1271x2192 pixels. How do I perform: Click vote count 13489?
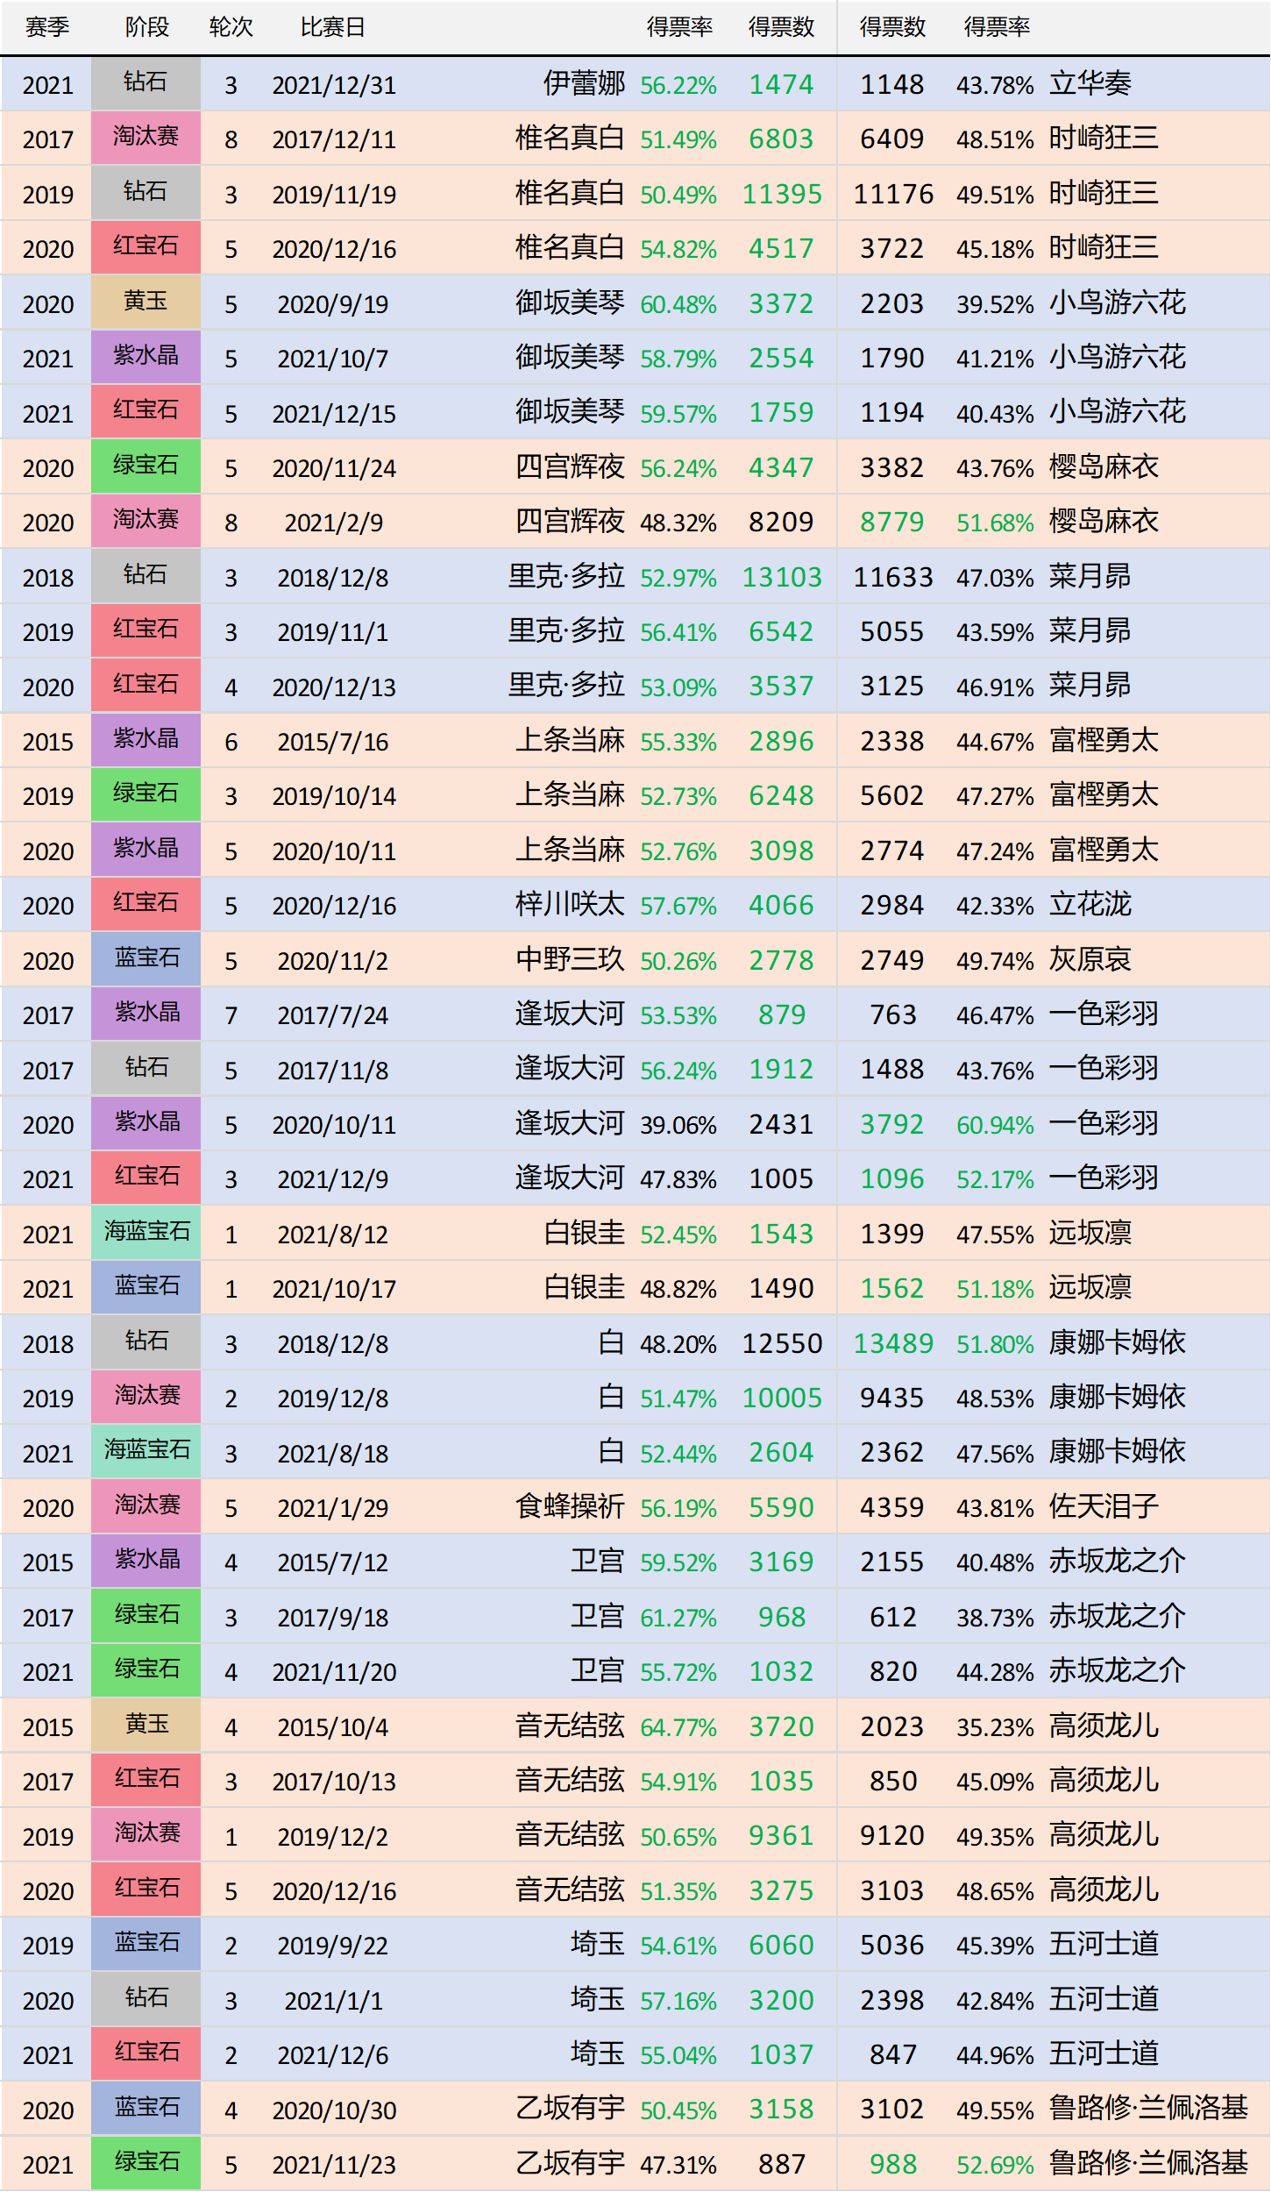[x=893, y=1344]
